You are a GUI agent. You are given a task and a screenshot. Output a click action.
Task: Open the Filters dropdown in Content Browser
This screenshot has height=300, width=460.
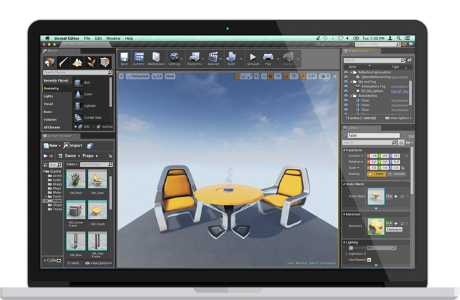(x=72, y=165)
